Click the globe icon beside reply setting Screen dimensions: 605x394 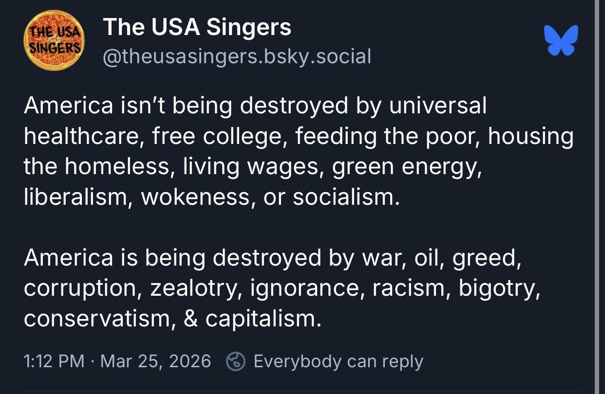pyautogui.click(x=236, y=361)
